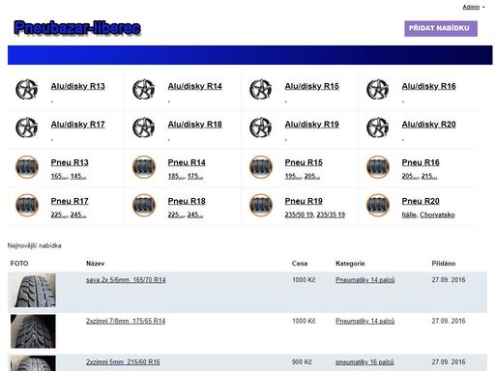Click the wheel icon beside Alu/disky R13
Viewport: 495px width, 371px height.
(x=27, y=89)
